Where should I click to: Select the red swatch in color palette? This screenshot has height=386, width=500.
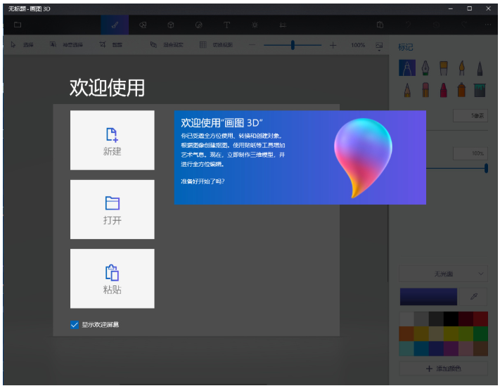point(480,319)
